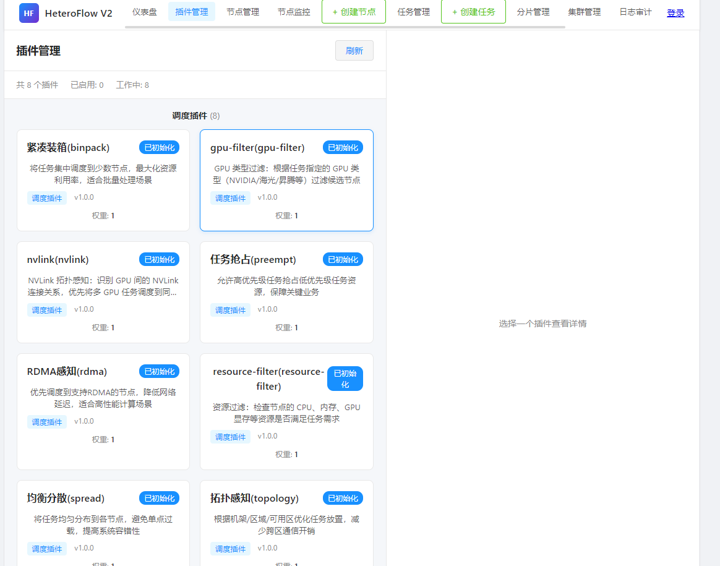The width and height of the screenshot is (720, 566).
Task: Open the 节点监控 tab
Action: [294, 11]
